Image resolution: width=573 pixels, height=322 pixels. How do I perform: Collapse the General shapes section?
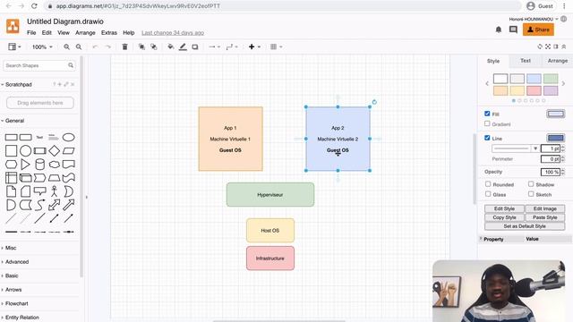click(14, 121)
